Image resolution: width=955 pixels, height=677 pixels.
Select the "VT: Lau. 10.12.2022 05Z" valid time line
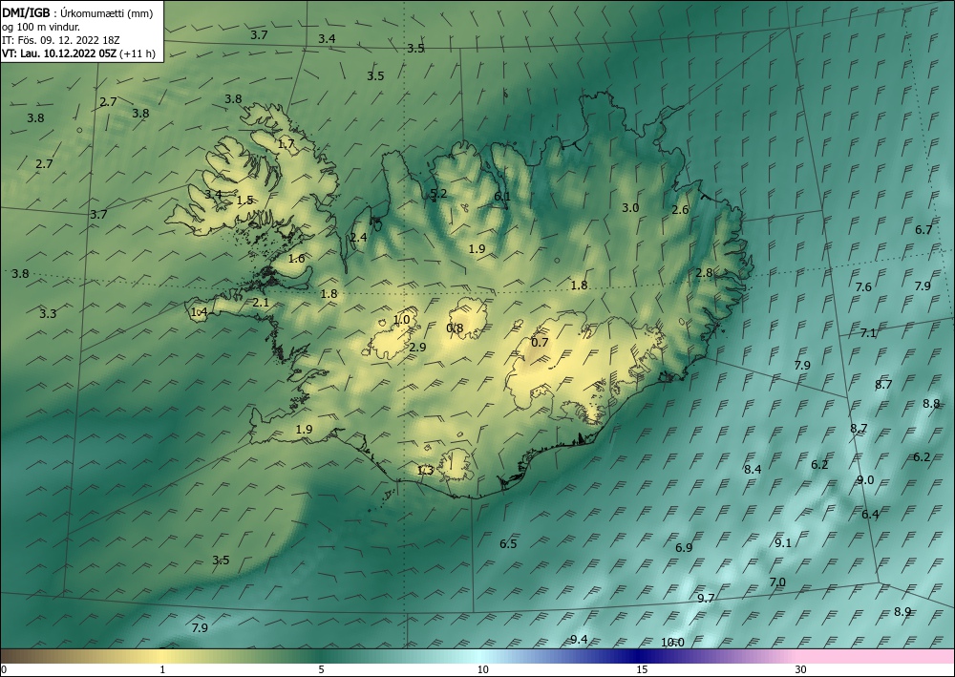60,53
